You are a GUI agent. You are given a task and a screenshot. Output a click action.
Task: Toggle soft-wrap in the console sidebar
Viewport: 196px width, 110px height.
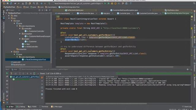click(x=42, y=88)
